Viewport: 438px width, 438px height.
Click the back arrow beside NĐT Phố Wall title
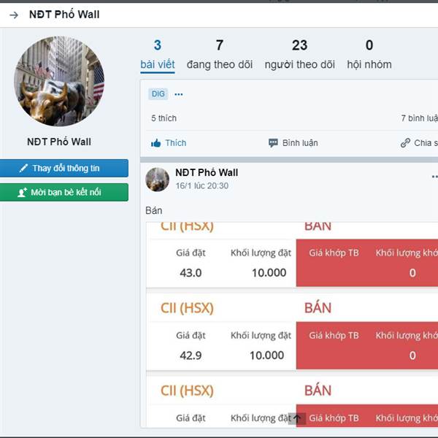point(14,15)
